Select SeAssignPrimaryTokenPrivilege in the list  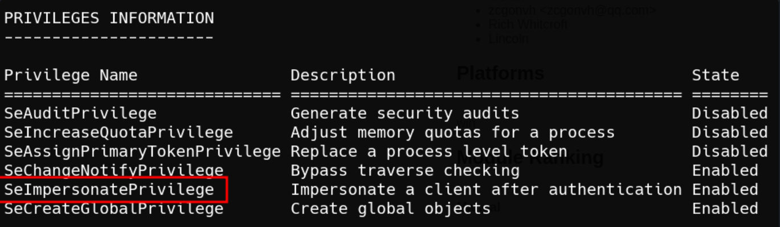pyautogui.click(x=142, y=152)
